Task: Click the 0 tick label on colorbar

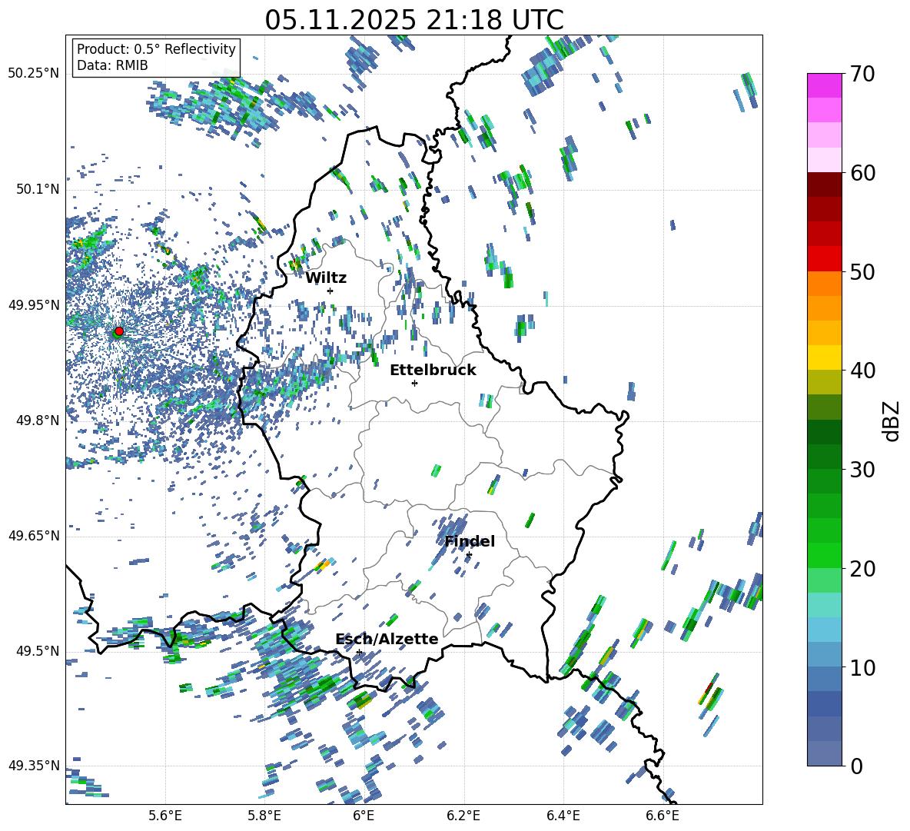Action: (856, 766)
